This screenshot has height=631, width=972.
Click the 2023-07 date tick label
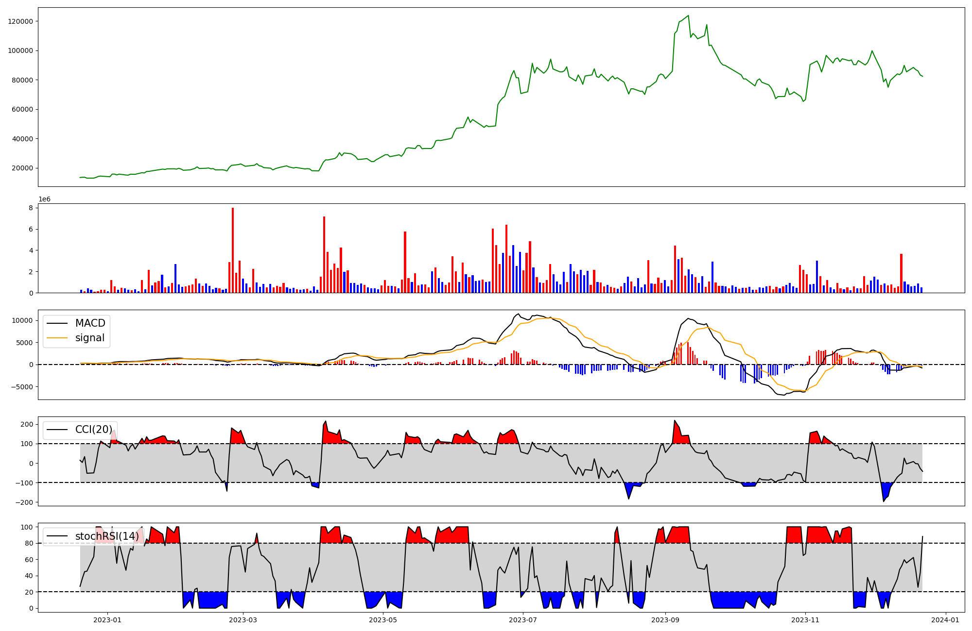click(x=523, y=620)
